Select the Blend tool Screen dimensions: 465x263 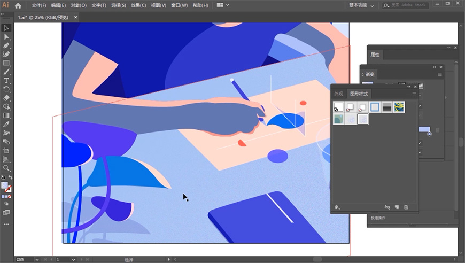pos(6,142)
